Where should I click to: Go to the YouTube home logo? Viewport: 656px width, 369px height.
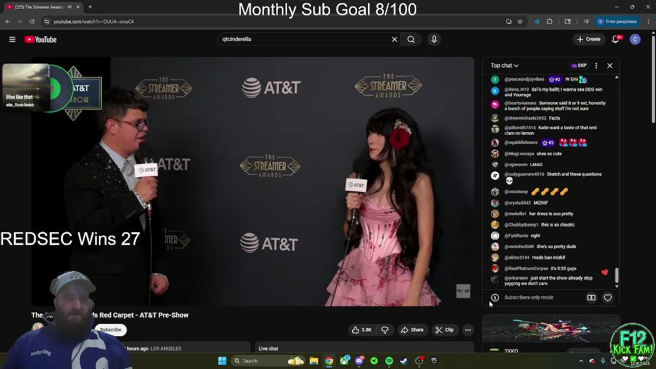[x=40, y=39]
